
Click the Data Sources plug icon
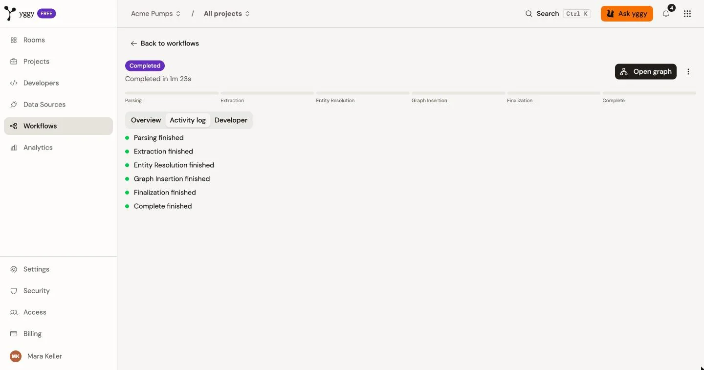14,105
